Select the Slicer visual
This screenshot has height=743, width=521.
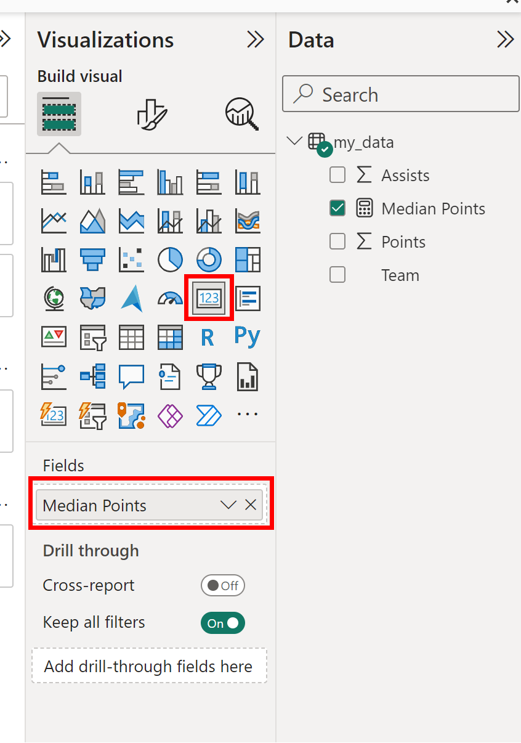(x=92, y=337)
